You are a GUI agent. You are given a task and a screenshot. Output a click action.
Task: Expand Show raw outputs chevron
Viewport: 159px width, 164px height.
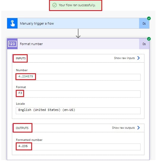click(x=138, y=128)
